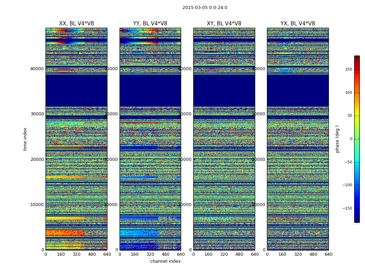Click the 320 channel tick under XY plot
Image resolution: width=365 pixels, height=278 pixels.
pyautogui.click(x=224, y=254)
